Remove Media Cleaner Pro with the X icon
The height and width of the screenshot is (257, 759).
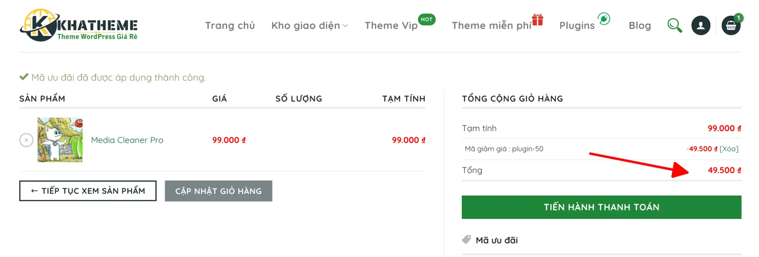26,140
